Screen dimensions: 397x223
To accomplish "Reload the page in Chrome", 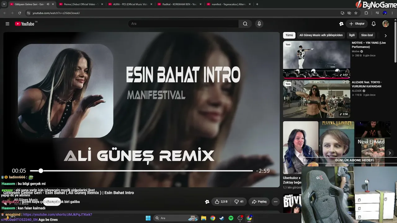I will (x=20, y=13).
